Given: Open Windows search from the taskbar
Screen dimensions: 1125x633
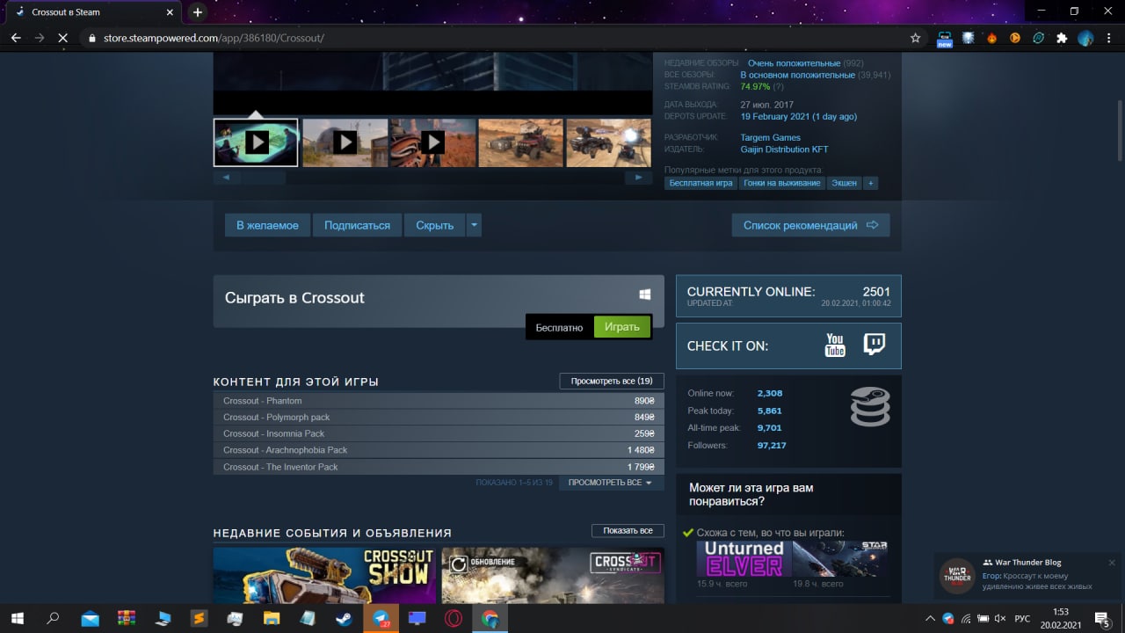Looking at the screenshot, I should [53, 618].
